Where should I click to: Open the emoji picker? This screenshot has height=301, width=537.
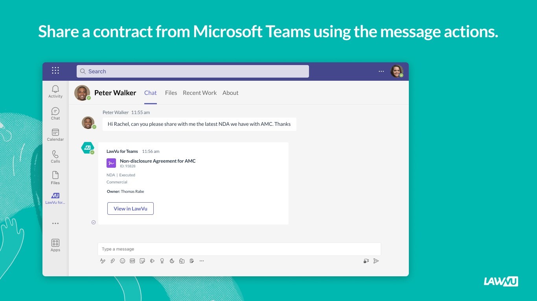(x=123, y=261)
